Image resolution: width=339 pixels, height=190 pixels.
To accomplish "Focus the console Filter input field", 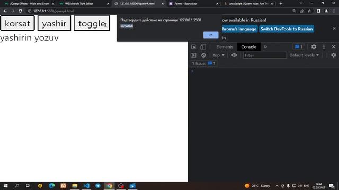I will coord(265,55).
